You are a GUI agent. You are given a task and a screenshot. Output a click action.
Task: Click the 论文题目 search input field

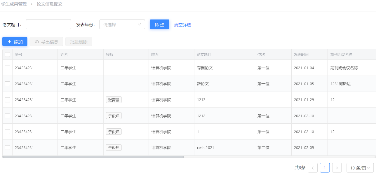pos(49,25)
